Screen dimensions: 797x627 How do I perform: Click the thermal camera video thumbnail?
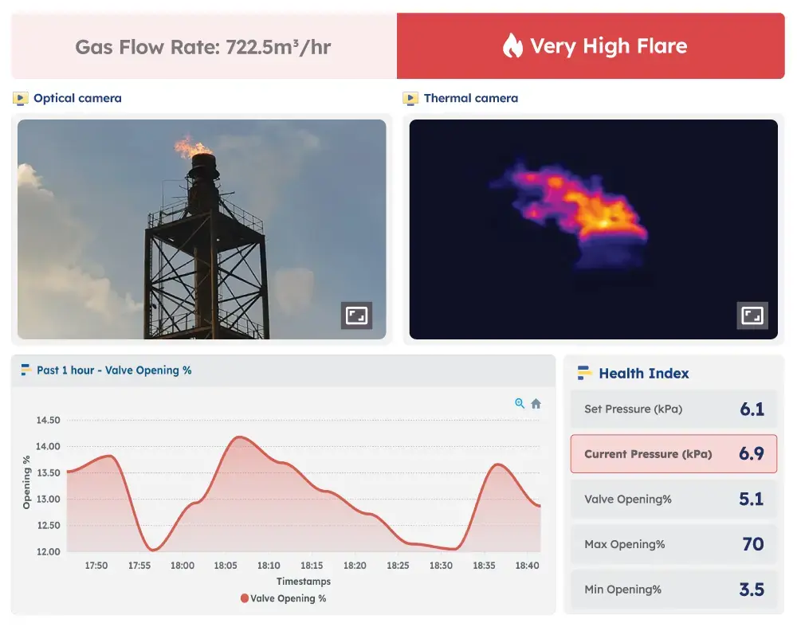click(591, 229)
